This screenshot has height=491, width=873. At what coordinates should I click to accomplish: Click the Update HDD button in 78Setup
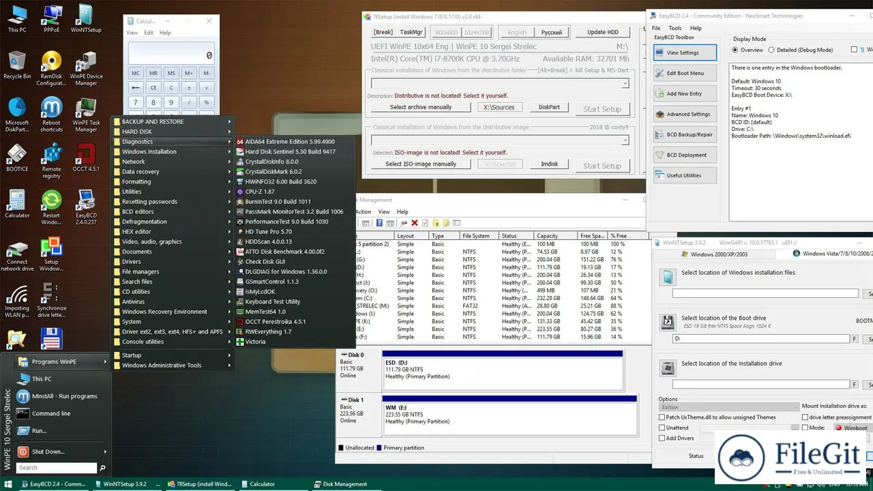(x=603, y=32)
